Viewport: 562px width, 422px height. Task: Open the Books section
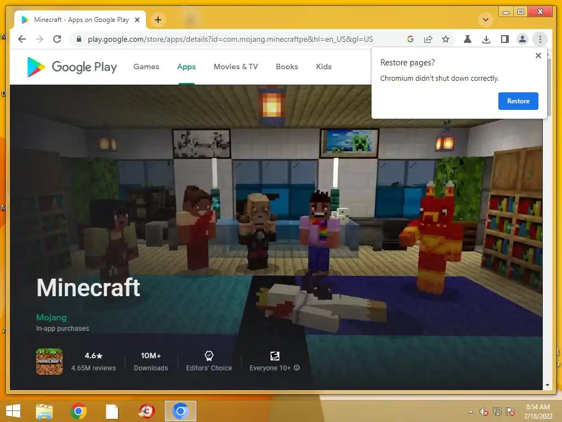pyautogui.click(x=287, y=66)
